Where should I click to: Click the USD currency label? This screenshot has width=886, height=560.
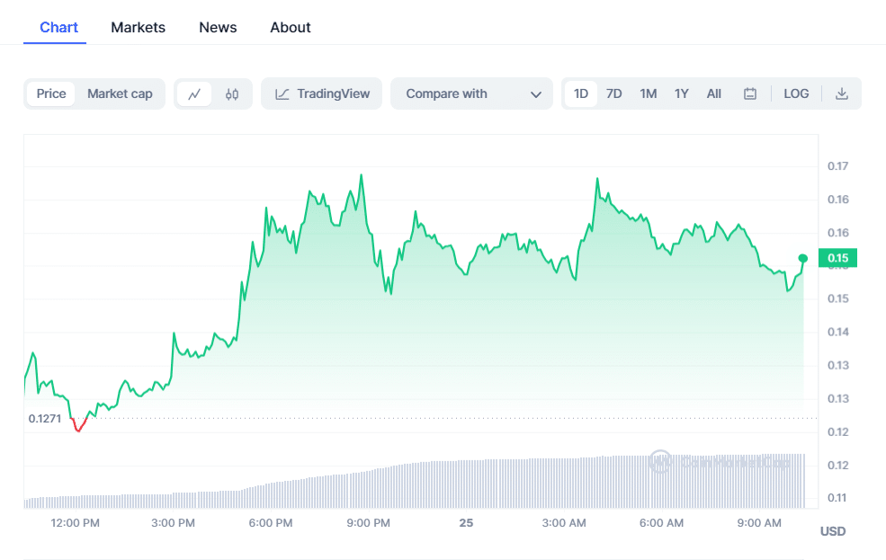click(x=833, y=531)
